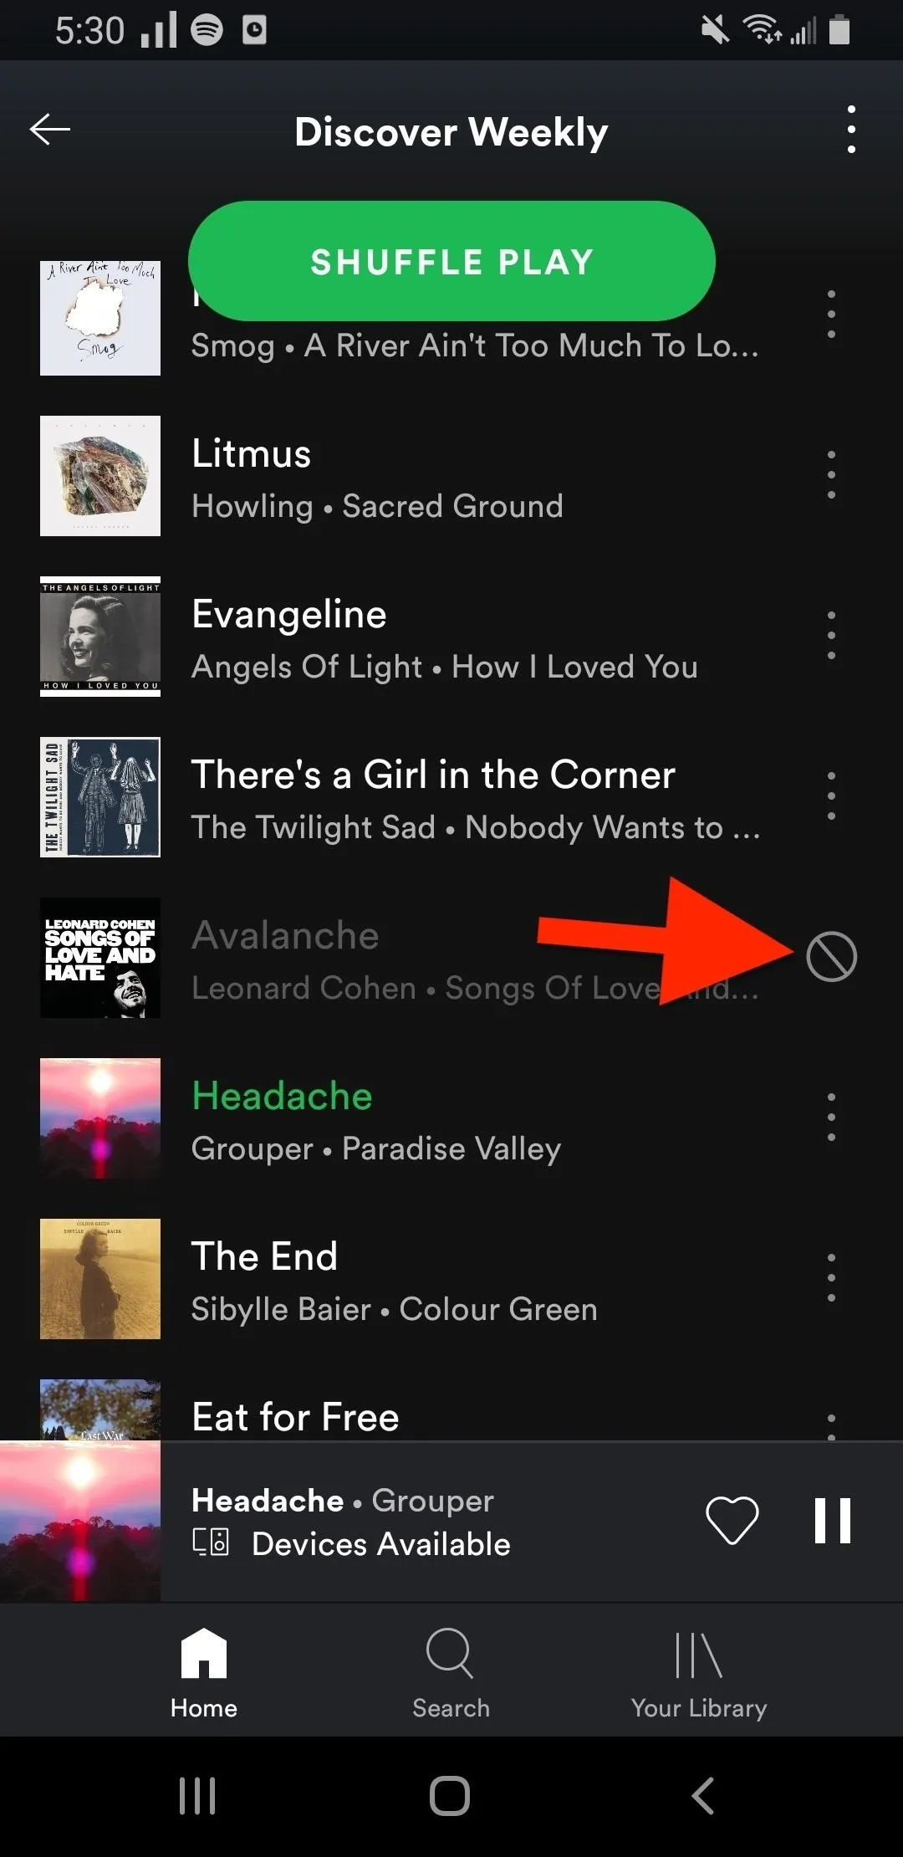Open Devices Available connect icon

tap(211, 1542)
